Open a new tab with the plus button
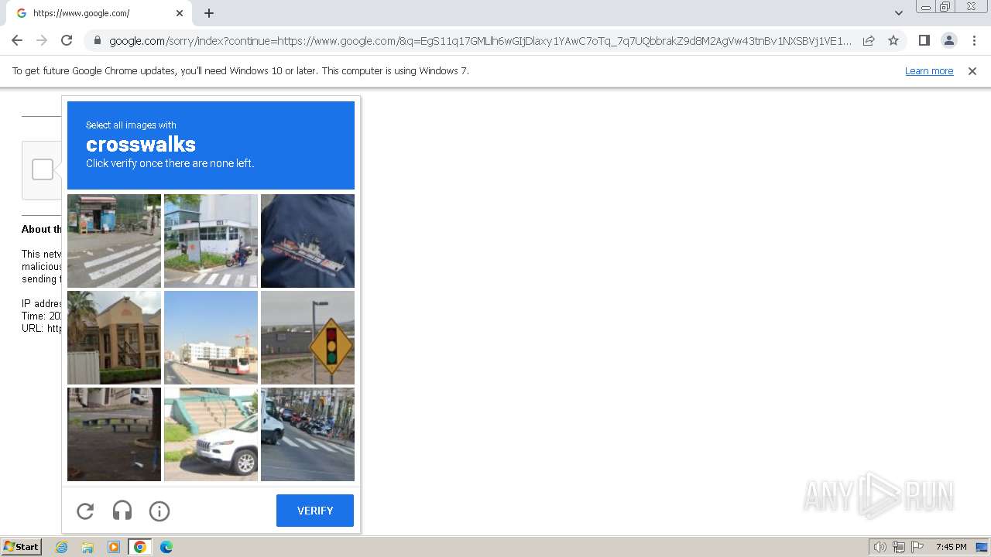Screen dimensions: 991x557 click(x=209, y=13)
